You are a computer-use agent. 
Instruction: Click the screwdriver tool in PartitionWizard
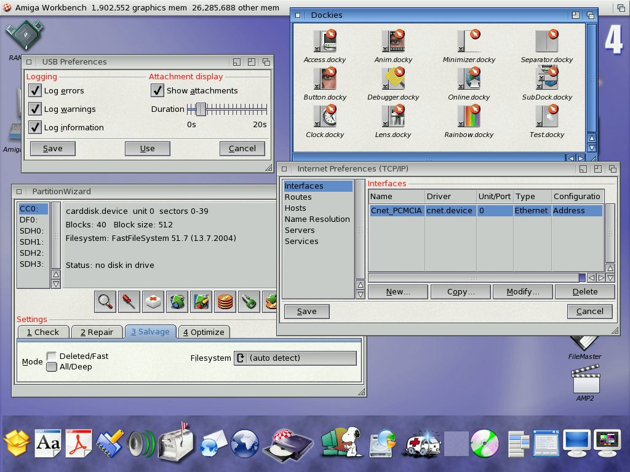(x=129, y=302)
